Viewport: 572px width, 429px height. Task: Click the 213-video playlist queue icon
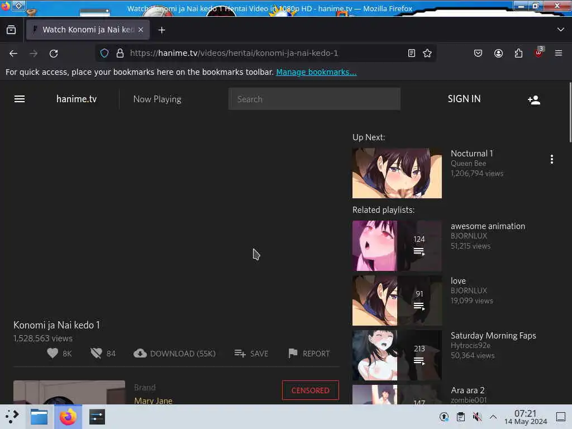pyautogui.click(x=419, y=361)
